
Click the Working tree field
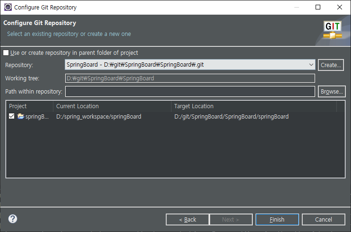click(190, 78)
